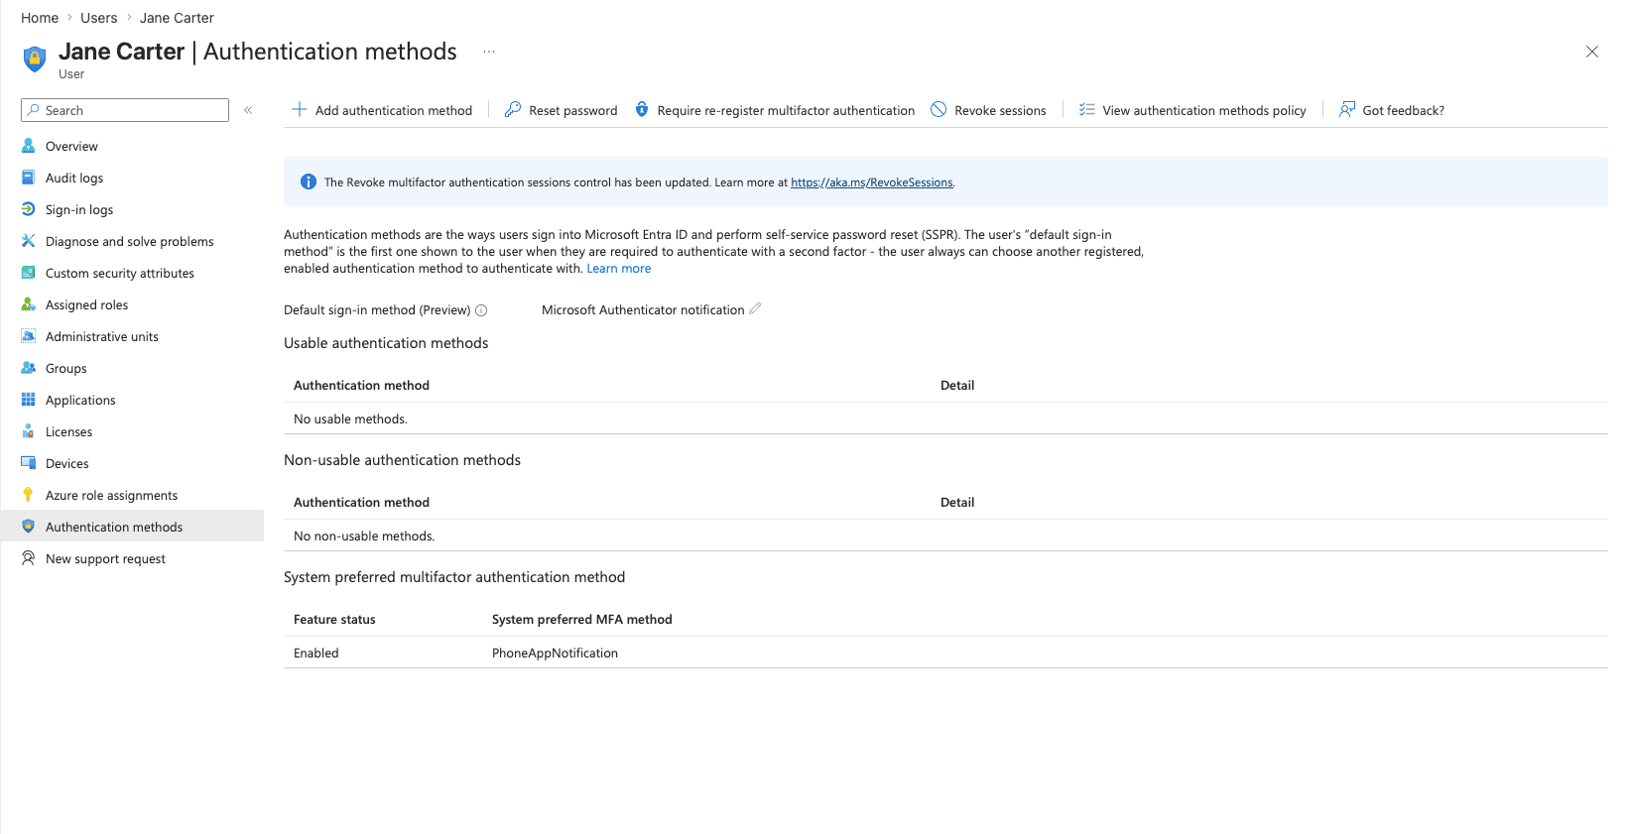
Task: Click the 'System preferred MFA method' column header
Action: (582, 619)
